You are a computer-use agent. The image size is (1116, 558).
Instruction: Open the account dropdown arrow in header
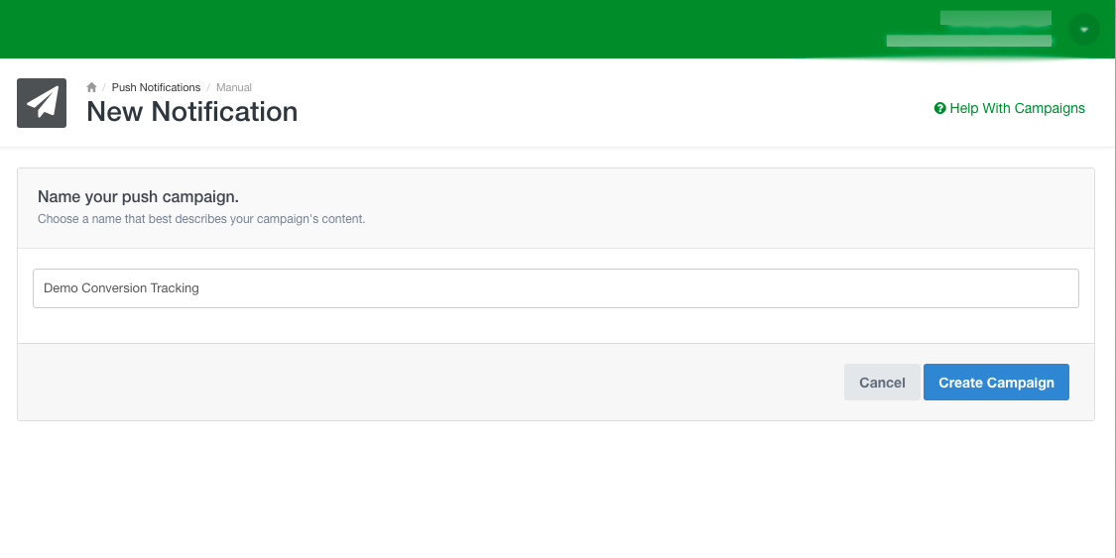click(x=1083, y=31)
